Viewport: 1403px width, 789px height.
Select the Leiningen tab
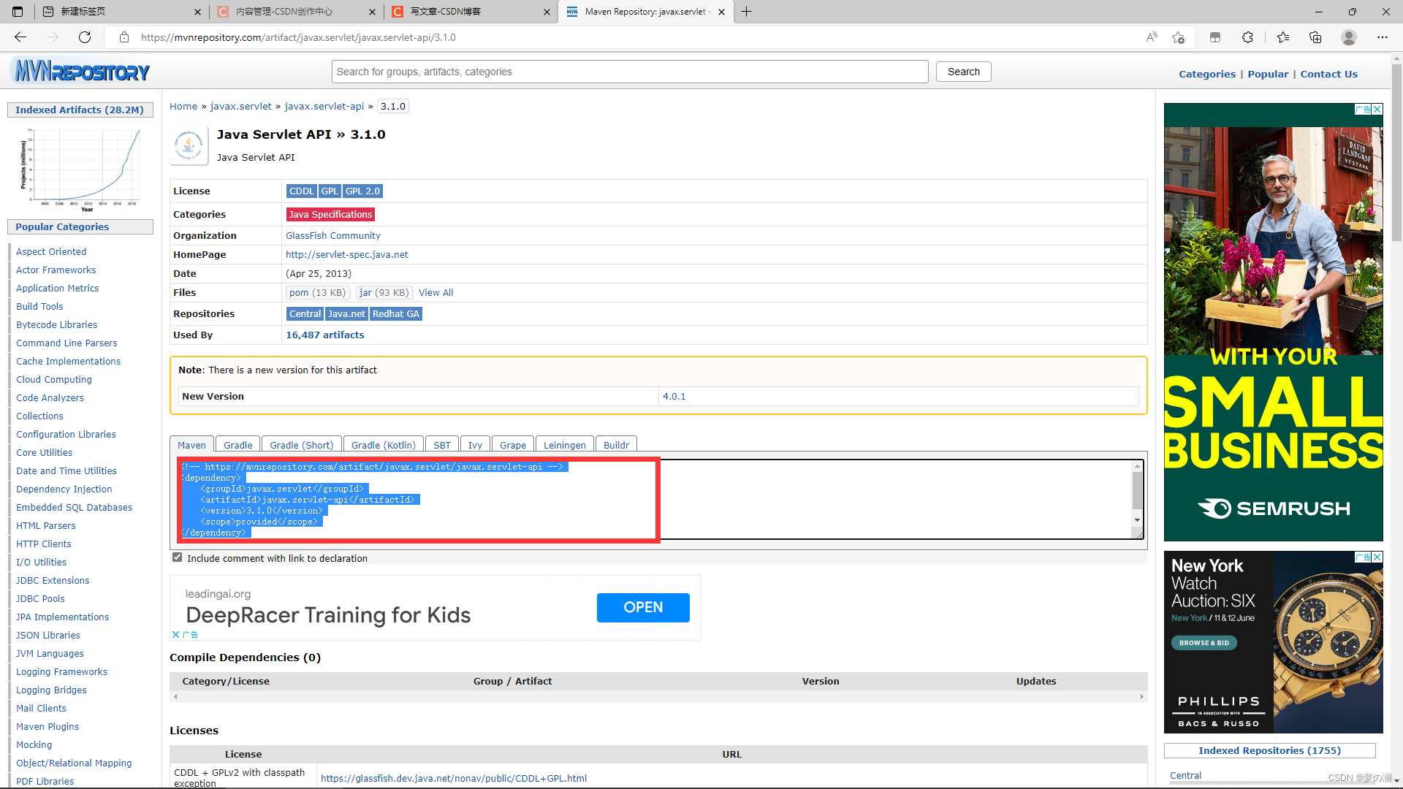tap(565, 445)
